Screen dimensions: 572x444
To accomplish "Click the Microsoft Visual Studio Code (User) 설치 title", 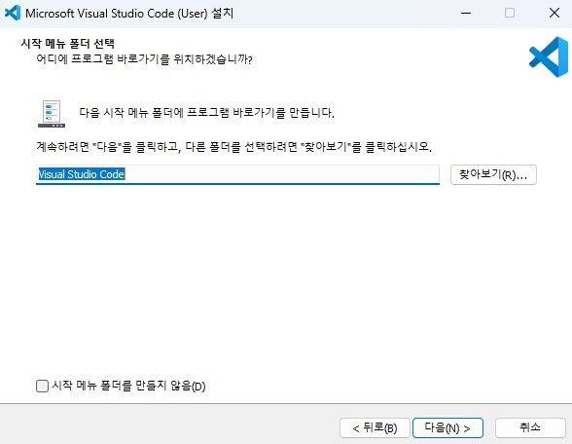I will (129, 14).
